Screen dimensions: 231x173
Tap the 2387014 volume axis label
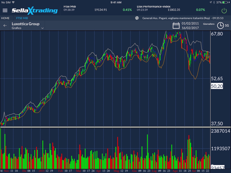(x=220, y=131)
